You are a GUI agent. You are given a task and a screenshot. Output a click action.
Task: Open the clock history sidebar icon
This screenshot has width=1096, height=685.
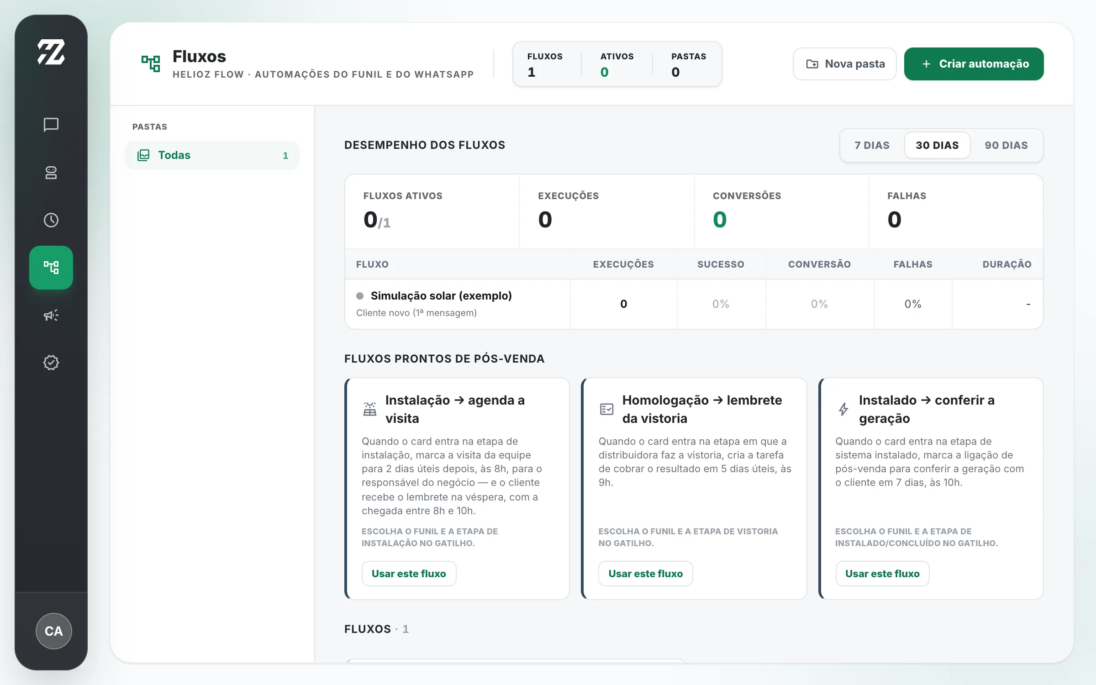pyautogui.click(x=51, y=220)
